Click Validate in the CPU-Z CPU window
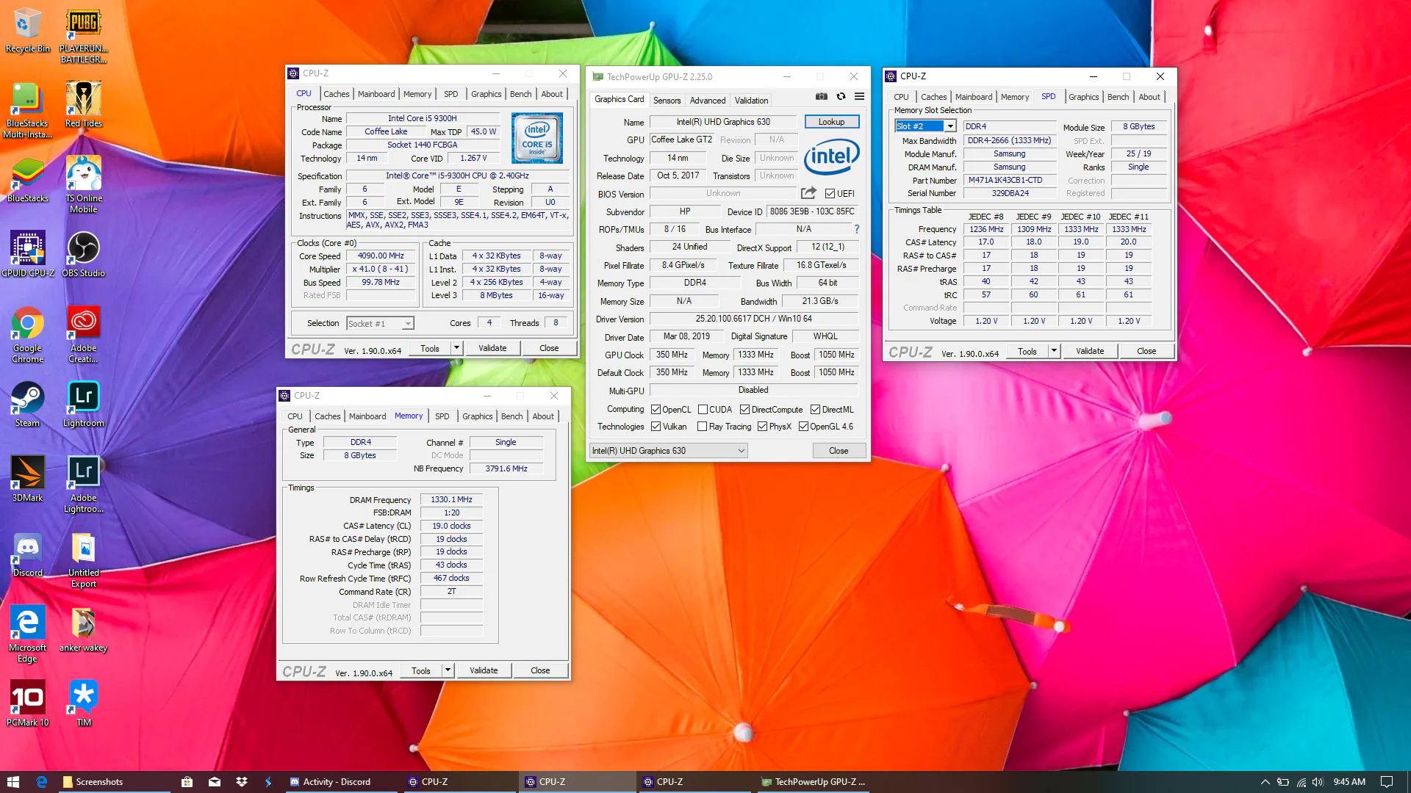The height and width of the screenshot is (793, 1411). [492, 348]
